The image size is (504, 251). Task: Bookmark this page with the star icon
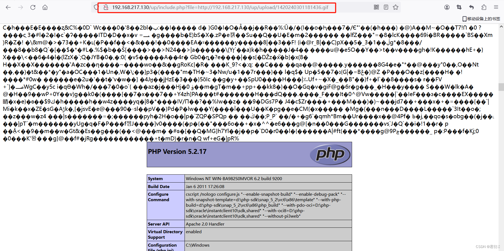(396, 7)
